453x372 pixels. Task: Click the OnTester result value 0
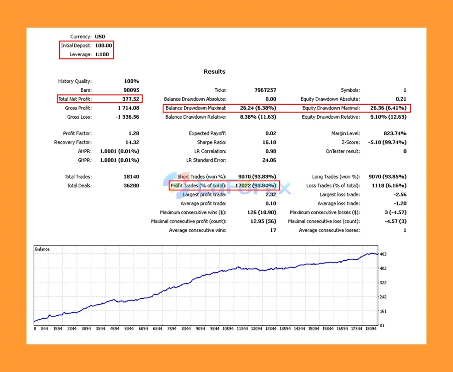tap(405, 151)
